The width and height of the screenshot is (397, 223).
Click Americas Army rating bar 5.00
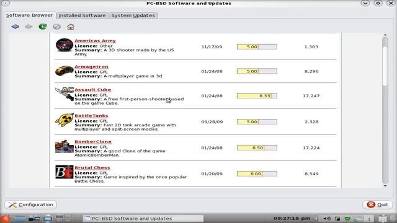click(x=257, y=47)
